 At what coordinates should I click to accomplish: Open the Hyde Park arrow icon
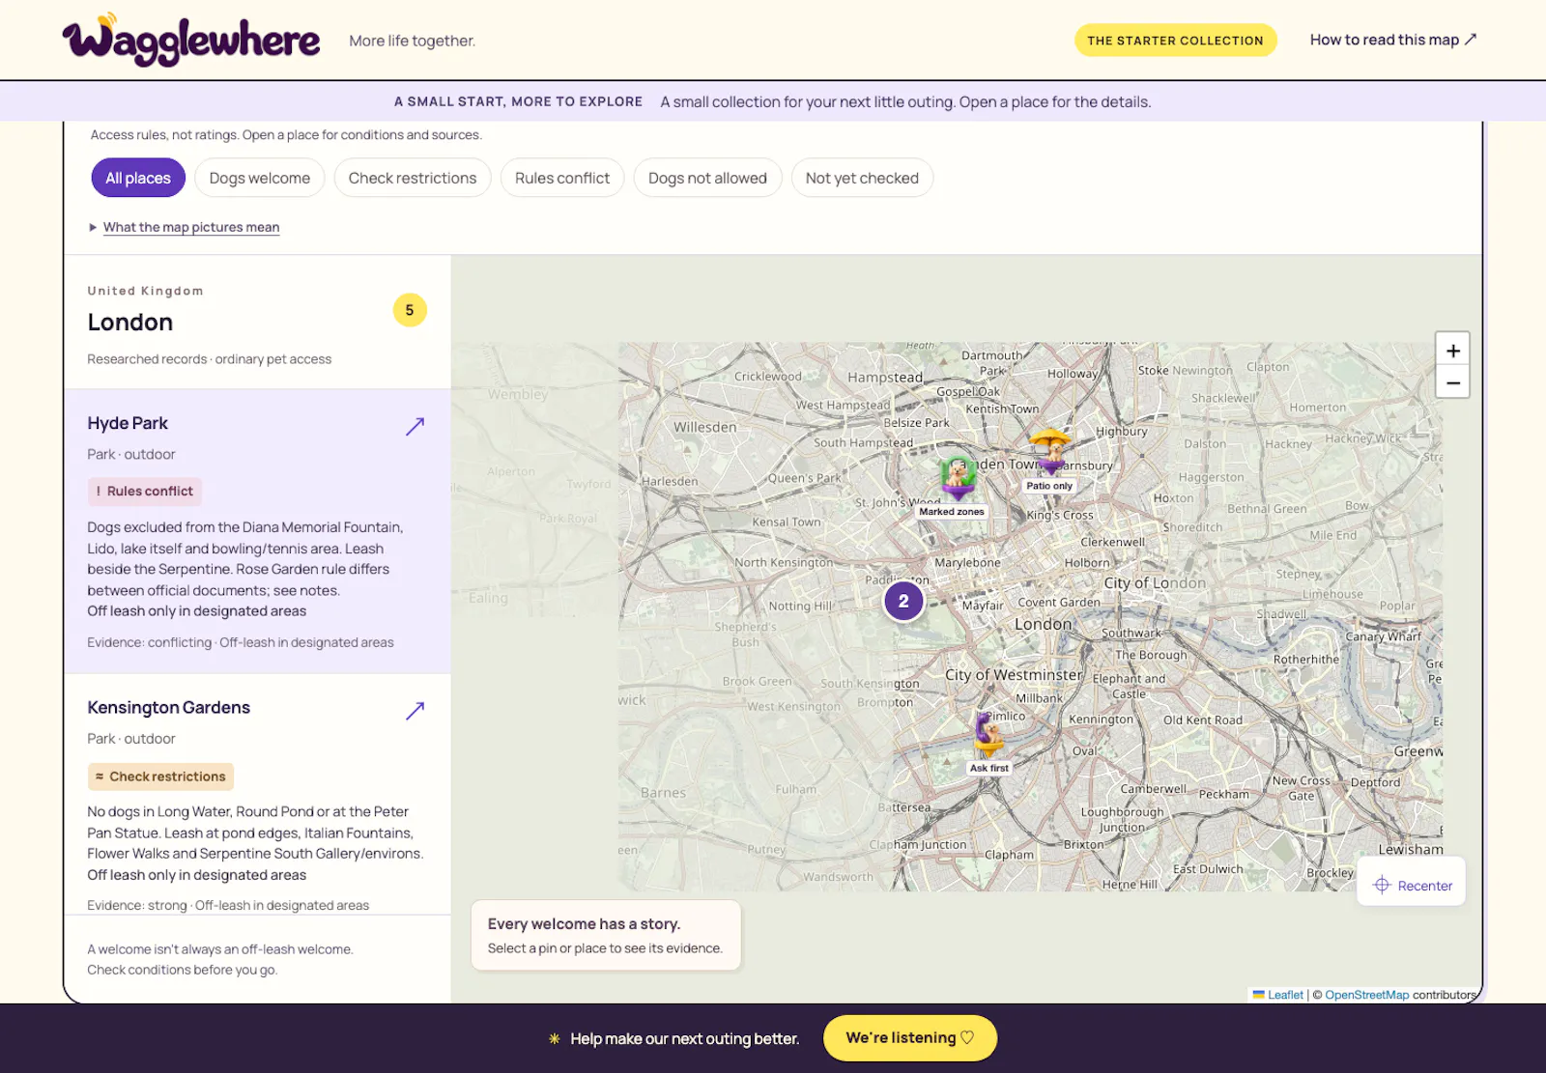pos(415,426)
